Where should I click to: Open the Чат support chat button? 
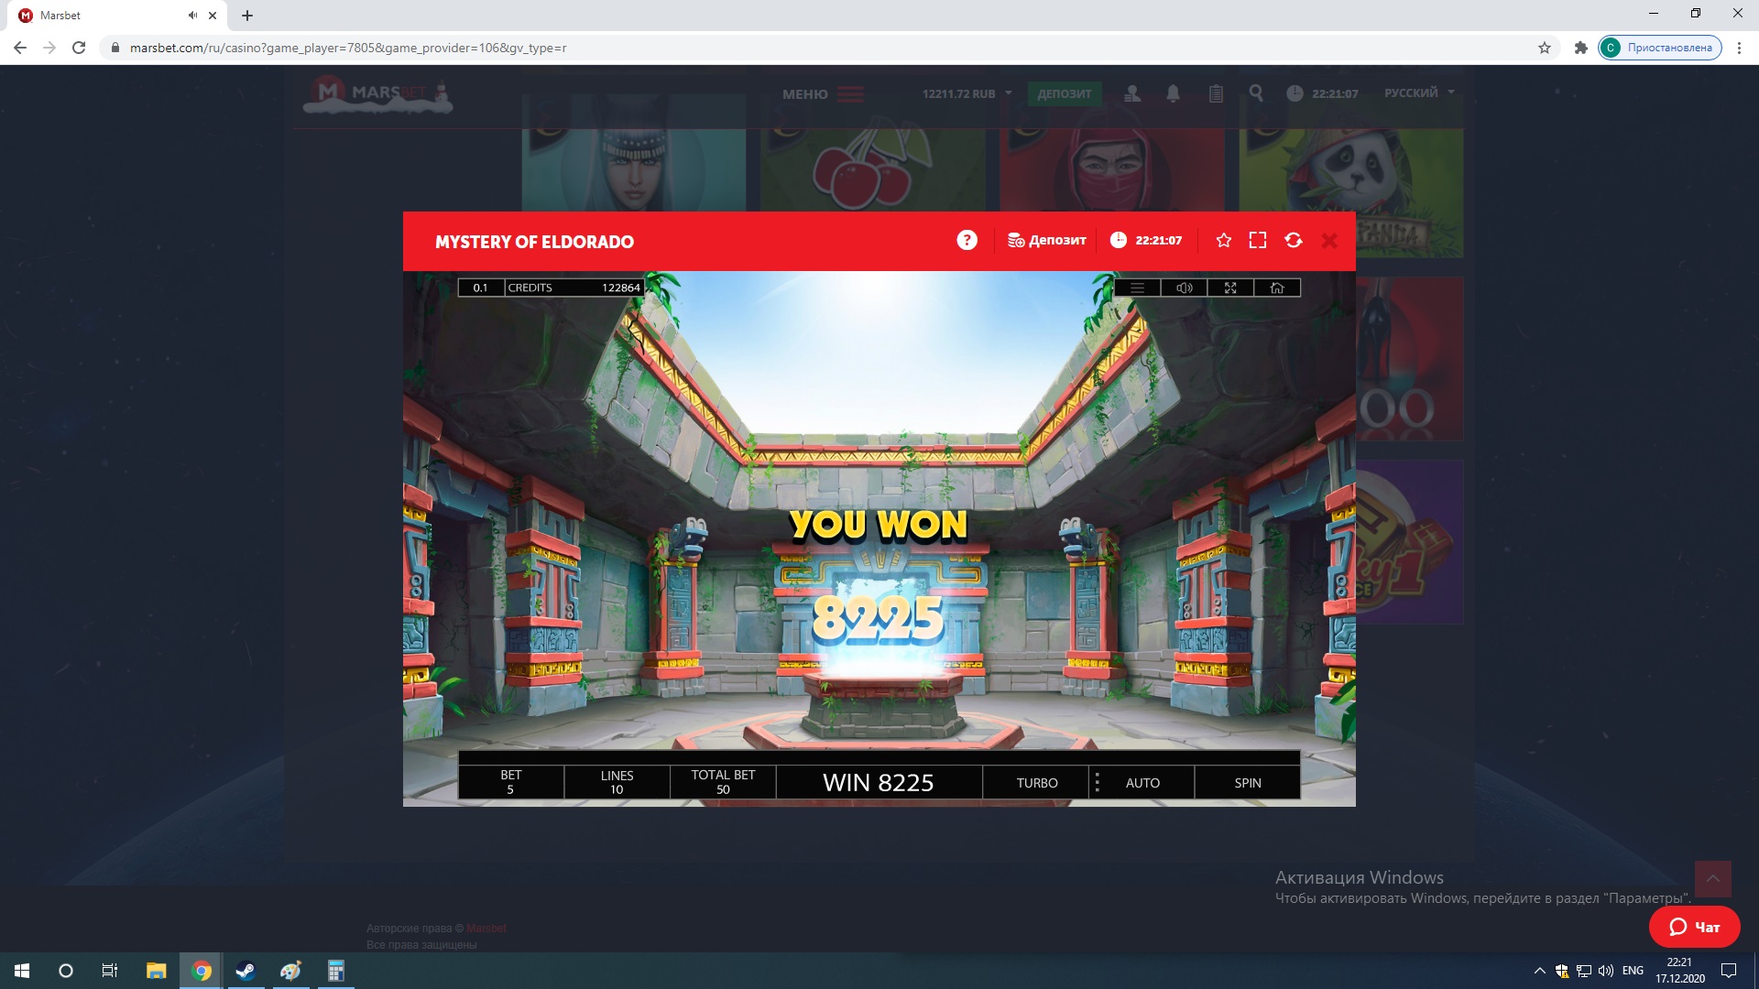1694,927
